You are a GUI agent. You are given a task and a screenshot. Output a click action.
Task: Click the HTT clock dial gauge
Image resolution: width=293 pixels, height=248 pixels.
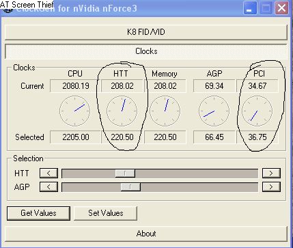(122, 111)
